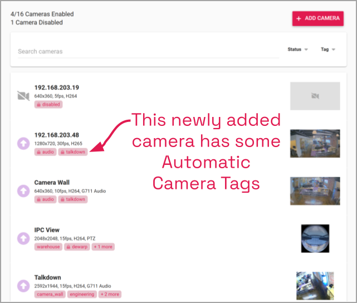Click '640x360, 5fps, H264' details text
Image resolution: width=357 pixels, height=303 pixels.
pos(56,96)
